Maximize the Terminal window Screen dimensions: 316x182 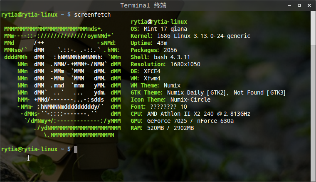pos(299,5)
